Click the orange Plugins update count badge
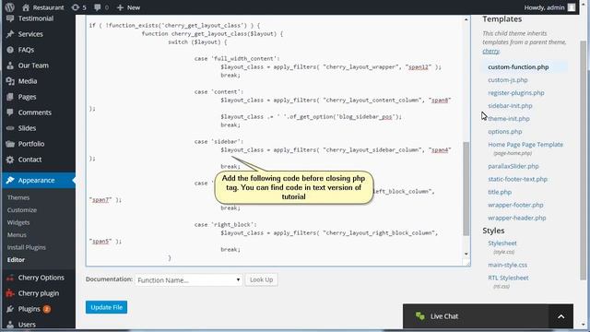This screenshot has width=590, height=332. (47, 309)
